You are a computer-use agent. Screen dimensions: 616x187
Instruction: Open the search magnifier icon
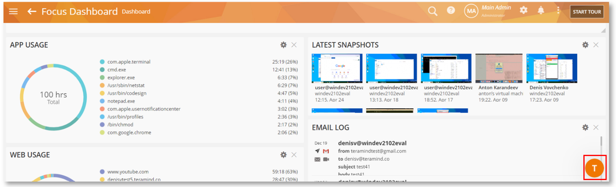point(433,11)
